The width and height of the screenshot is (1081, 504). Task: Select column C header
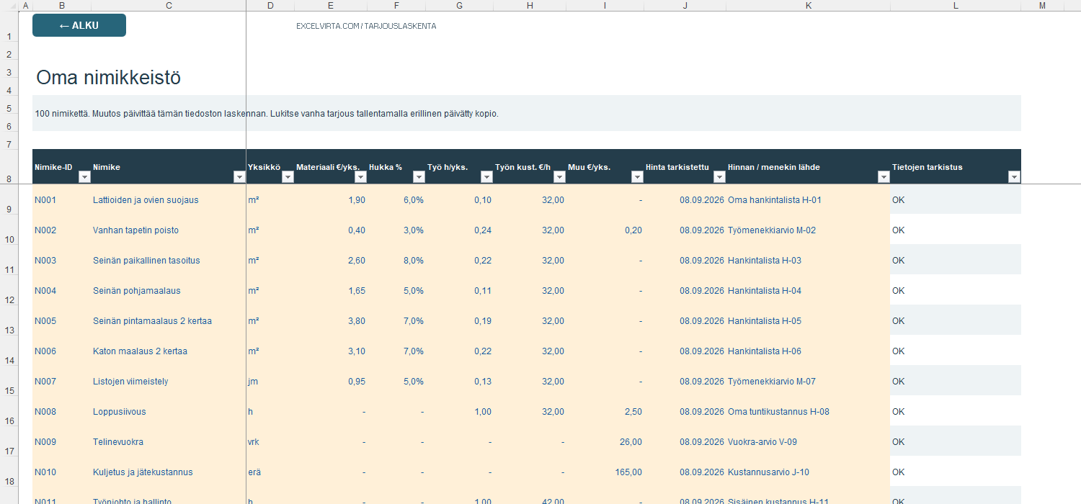[x=169, y=6]
